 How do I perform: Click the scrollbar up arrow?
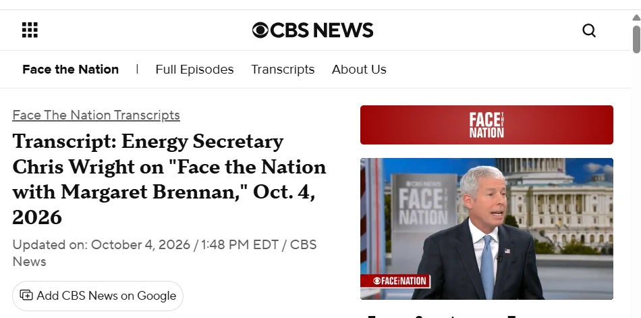coord(636,18)
